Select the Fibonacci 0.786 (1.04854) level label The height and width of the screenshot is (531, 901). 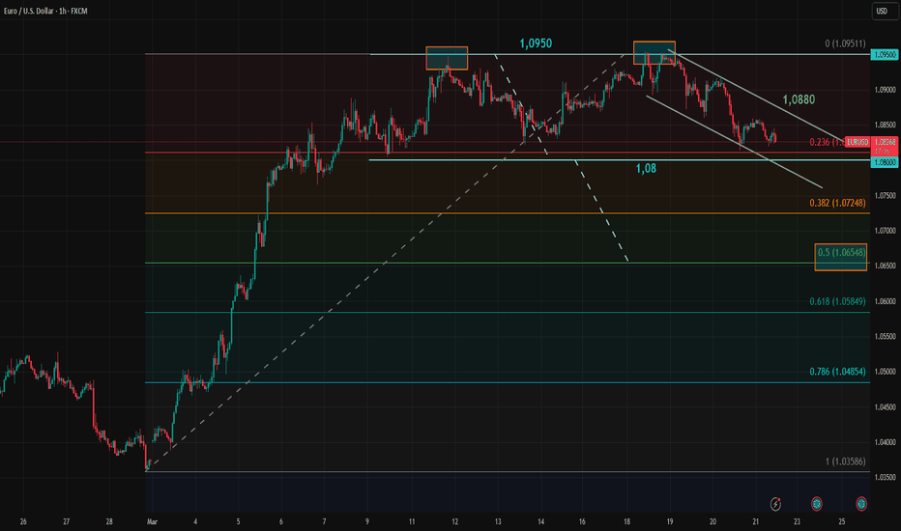tap(837, 372)
